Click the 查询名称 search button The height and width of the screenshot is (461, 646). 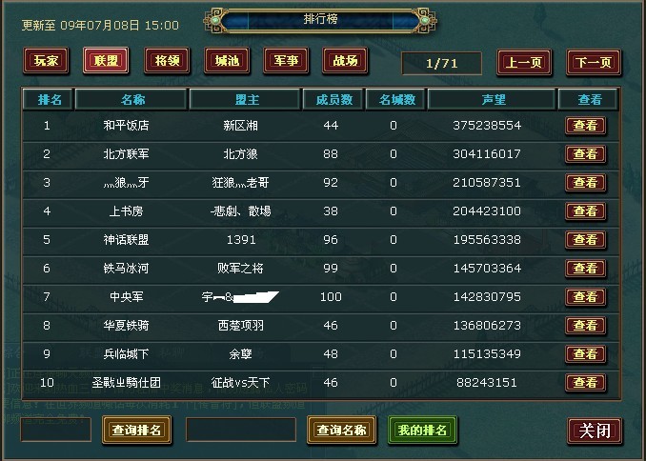pyautogui.click(x=341, y=431)
